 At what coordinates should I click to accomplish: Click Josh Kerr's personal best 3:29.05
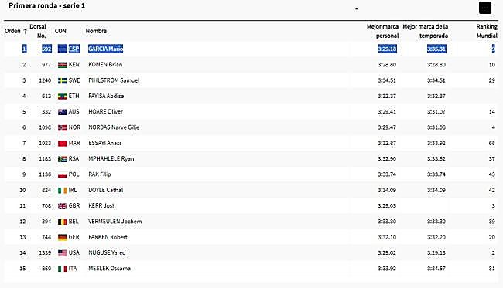(387, 205)
